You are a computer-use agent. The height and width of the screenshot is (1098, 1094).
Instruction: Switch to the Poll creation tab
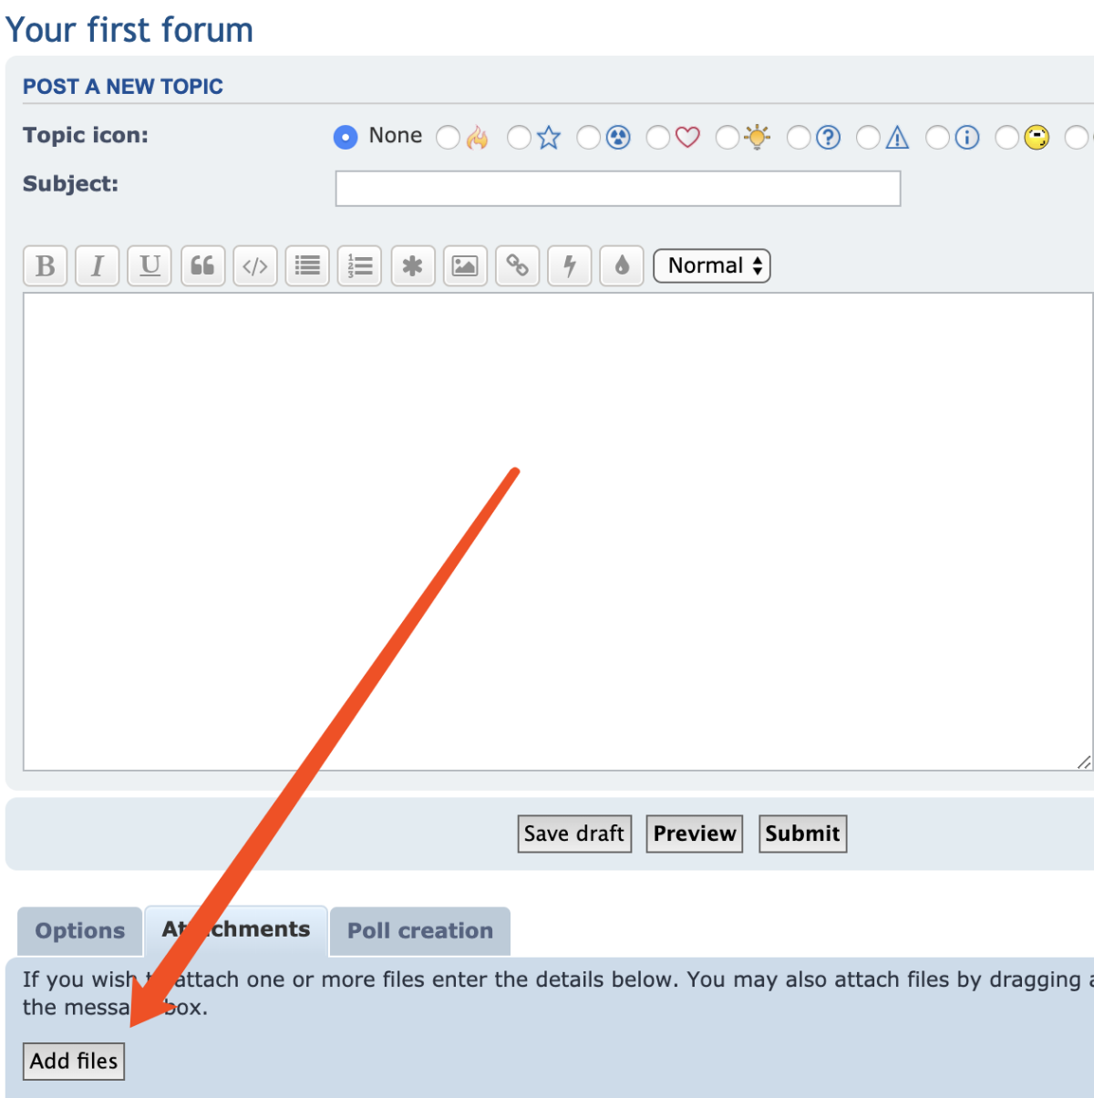pyautogui.click(x=420, y=931)
